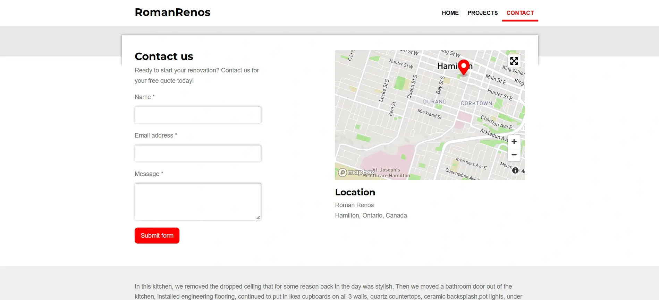Click the 'Hunter St E' map label

click(x=500, y=94)
